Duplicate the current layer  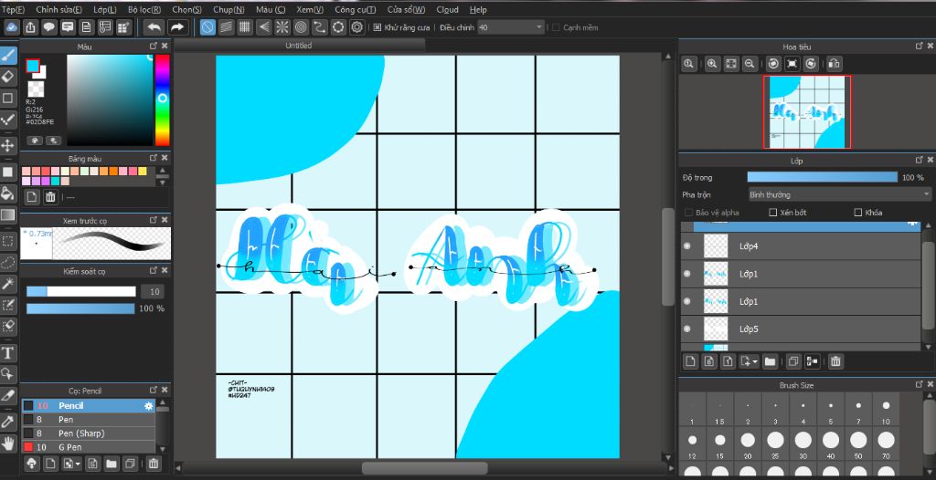pos(793,361)
